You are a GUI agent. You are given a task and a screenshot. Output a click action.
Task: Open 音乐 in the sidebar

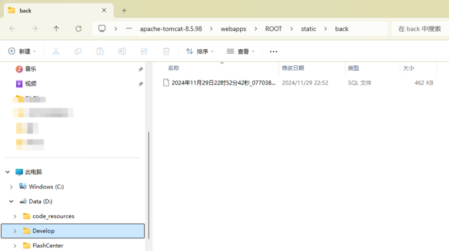pyautogui.click(x=31, y=69)
